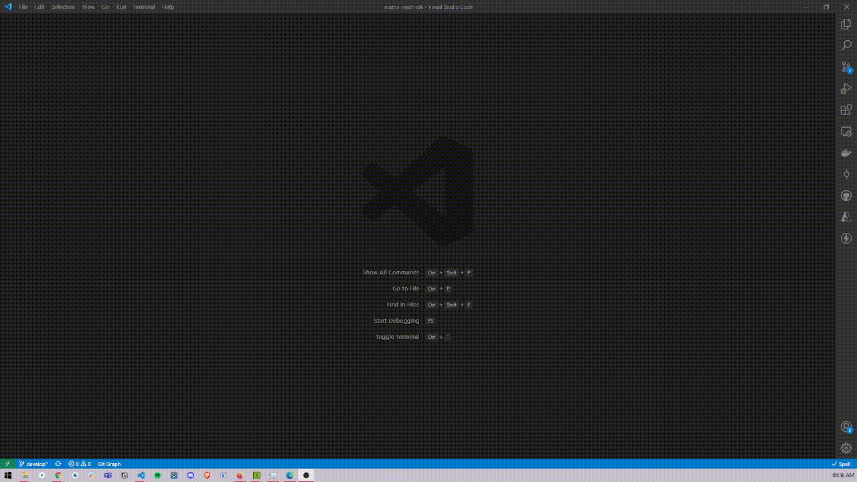857x482 pixels.
Task: Click the remote window indicator in the status bar
Action: (7, 464)
